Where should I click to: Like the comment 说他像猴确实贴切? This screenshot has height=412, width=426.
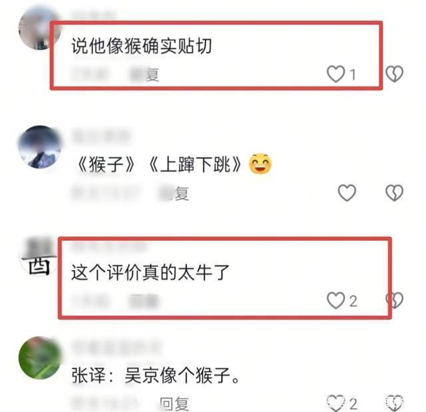pyautogui.click(x=335, y=74)
